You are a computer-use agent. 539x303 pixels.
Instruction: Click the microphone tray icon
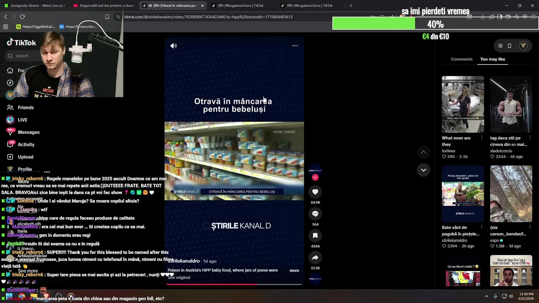495,296
